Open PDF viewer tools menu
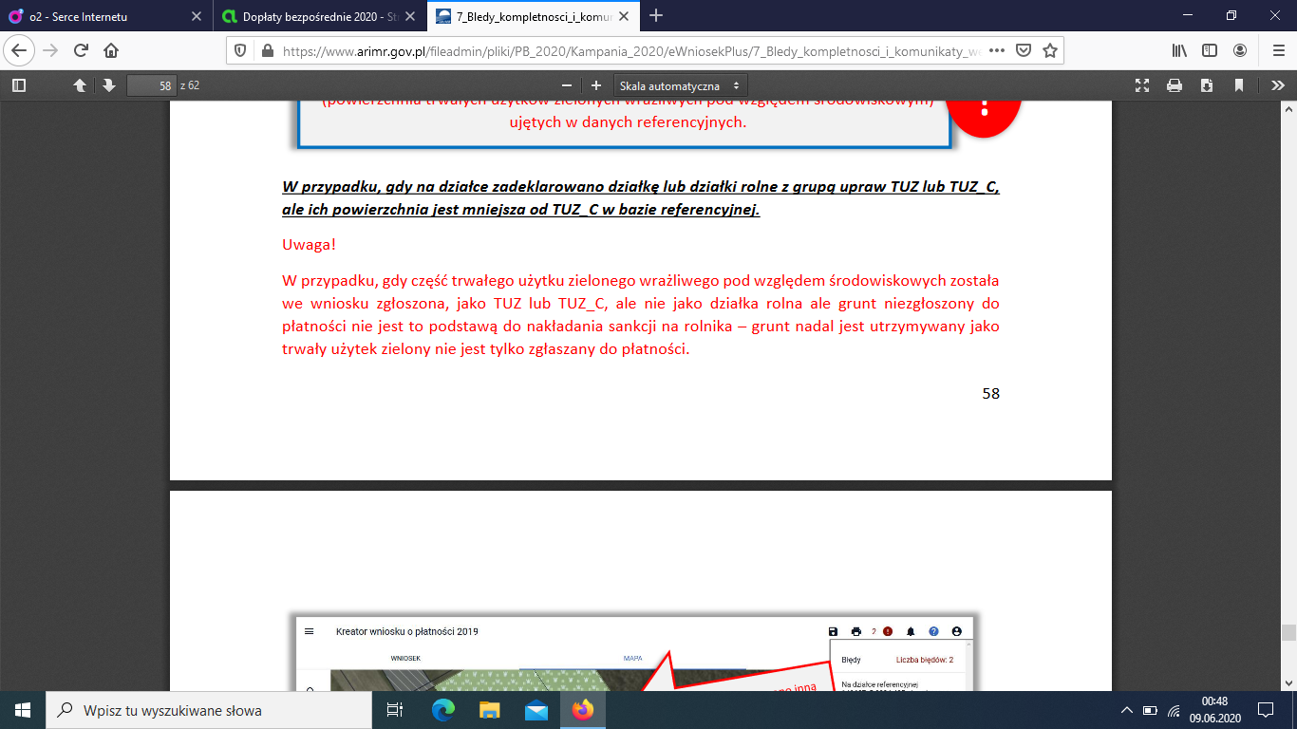The image size is (1297, 729). [1278, 85]
